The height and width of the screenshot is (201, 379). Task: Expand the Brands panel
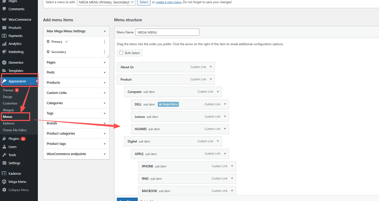pos(105,123)
